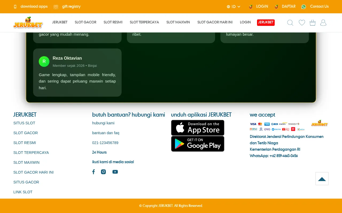Click Download on the App Store badge
Viewport: 342px width, 213px height.
coord(198,128)
